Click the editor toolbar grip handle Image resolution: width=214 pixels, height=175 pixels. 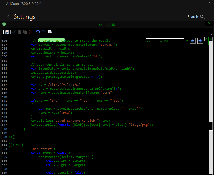4,32
